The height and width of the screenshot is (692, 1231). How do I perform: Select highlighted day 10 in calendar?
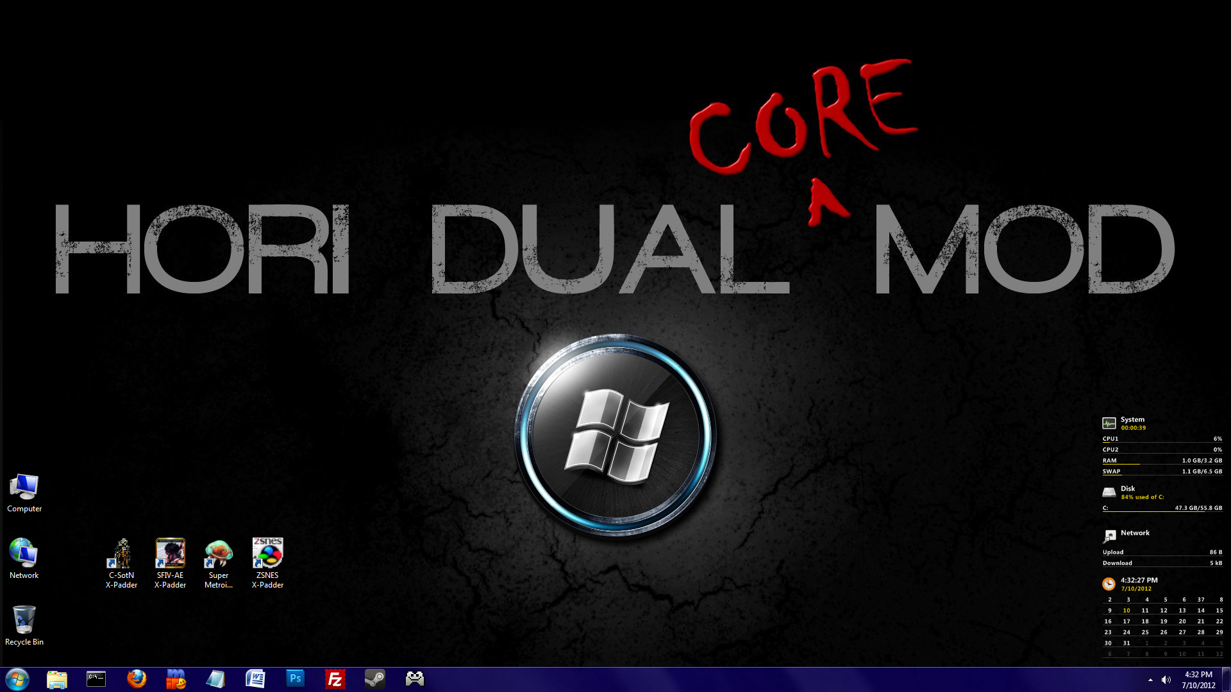1126,611
